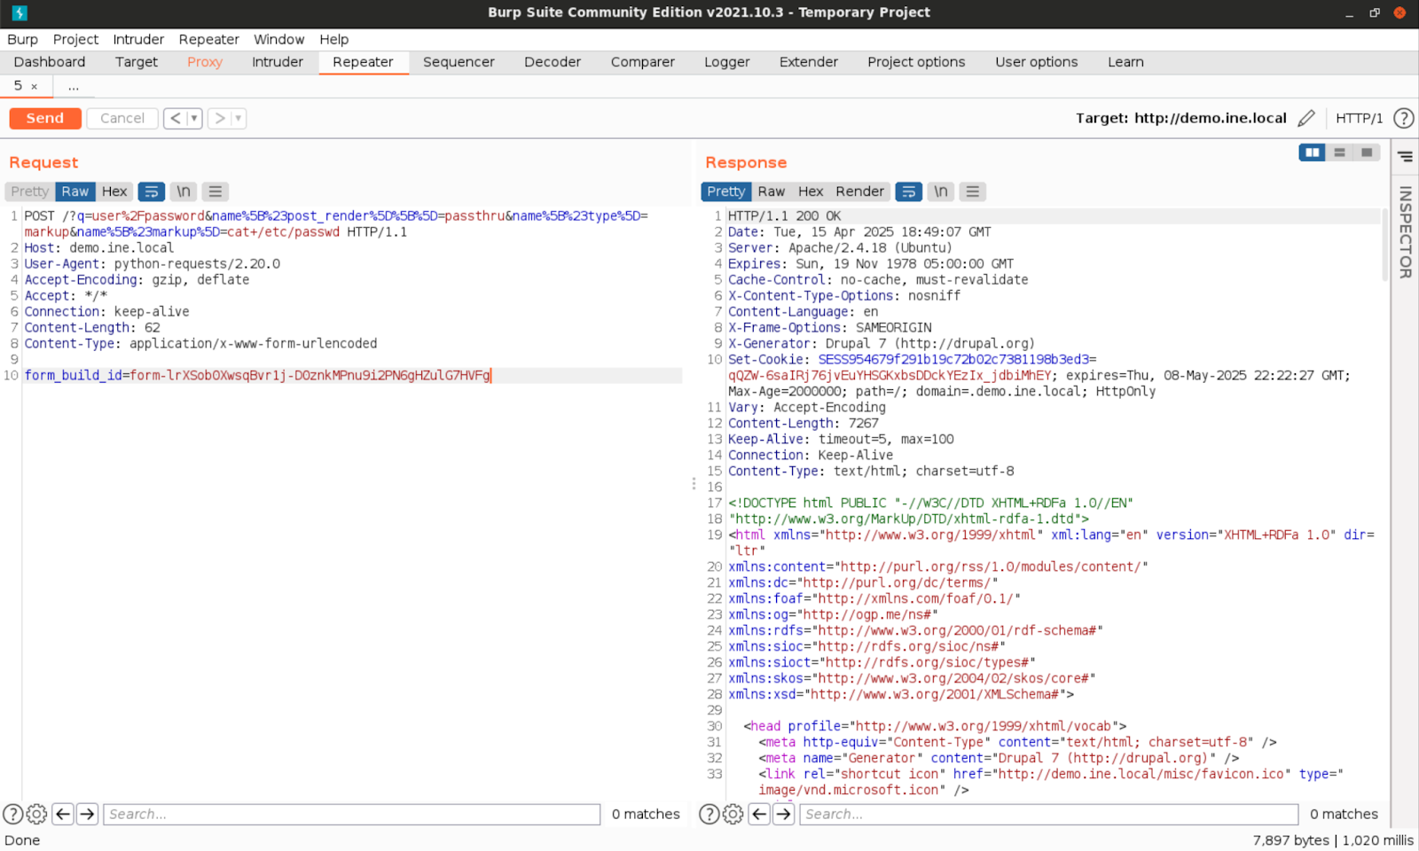Click the pane splitter handle dots
1419x851 pixels.
click(x=694, y=483)
